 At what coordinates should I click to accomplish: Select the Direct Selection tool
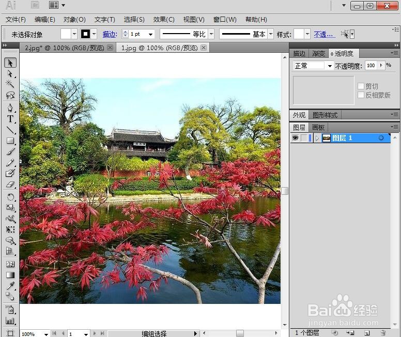pos(10,74)
